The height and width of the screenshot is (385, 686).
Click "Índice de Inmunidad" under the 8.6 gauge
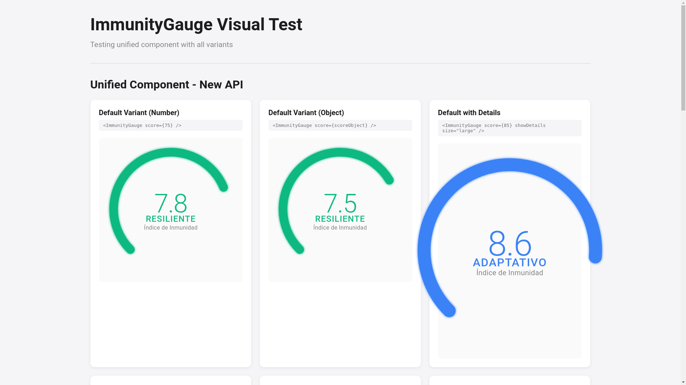[x=510, y=273]
